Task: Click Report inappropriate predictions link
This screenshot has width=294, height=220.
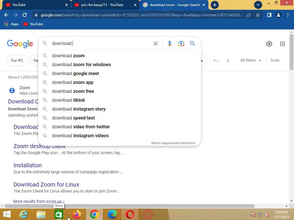Action: coord(173,143)
